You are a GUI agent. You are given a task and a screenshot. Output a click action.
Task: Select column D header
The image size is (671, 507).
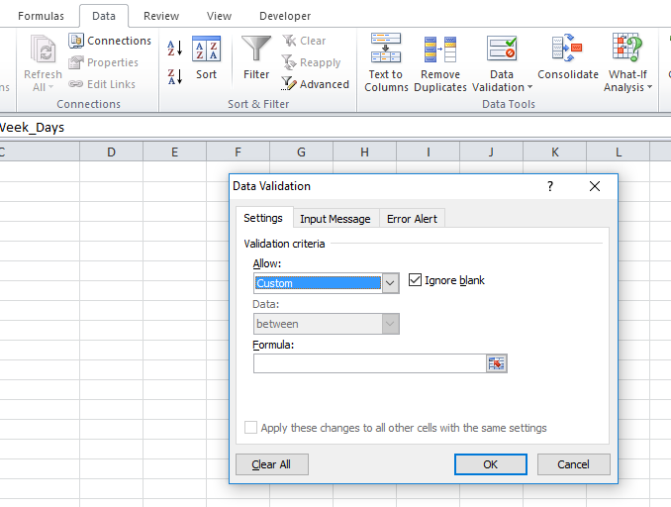[x=111, y=152]
